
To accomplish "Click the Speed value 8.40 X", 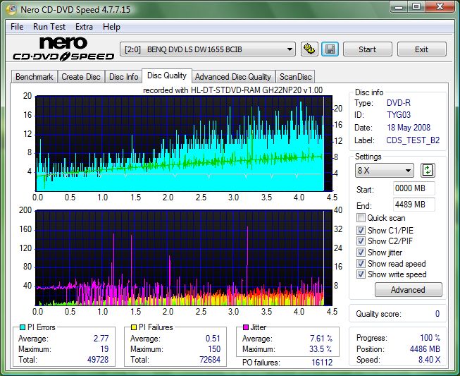I will pos(429,360).
